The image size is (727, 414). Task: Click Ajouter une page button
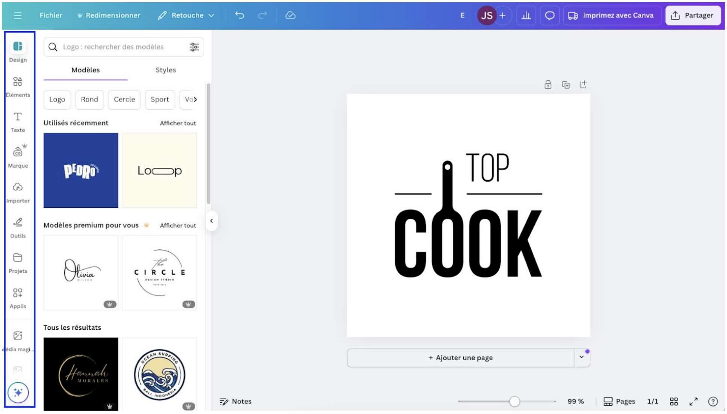460,358
